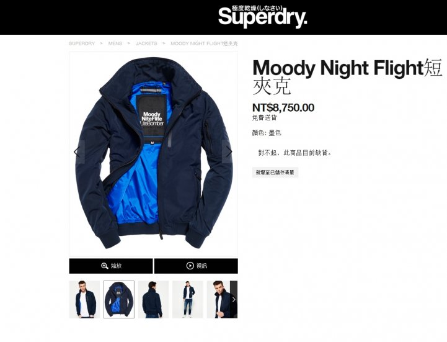Click Moody Night Flight breadcrumb item

point(204,43)
